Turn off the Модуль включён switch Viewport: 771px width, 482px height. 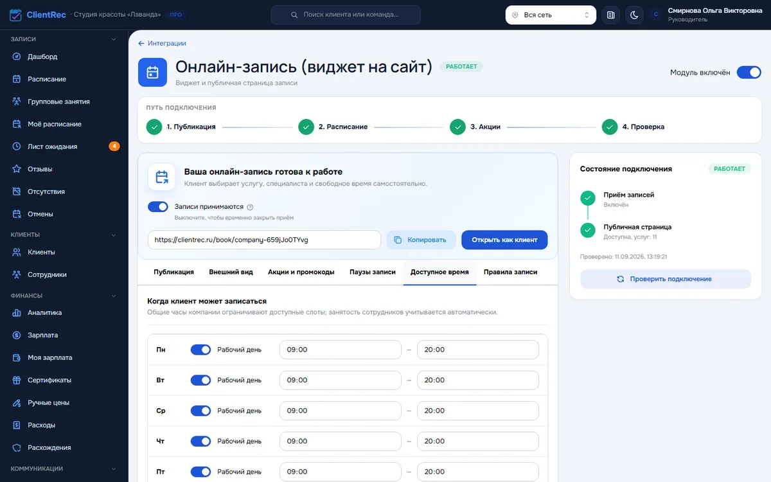pos(749,73)
